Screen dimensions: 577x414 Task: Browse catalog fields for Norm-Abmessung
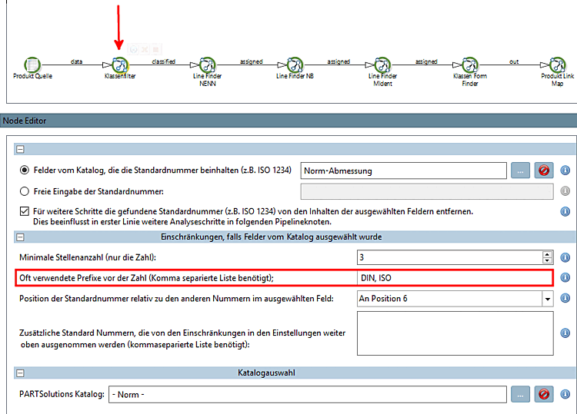[x=520, y=171]
